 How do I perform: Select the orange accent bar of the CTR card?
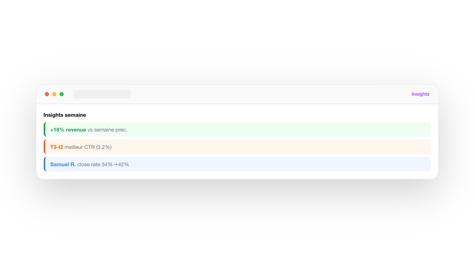tap(45, 146)
